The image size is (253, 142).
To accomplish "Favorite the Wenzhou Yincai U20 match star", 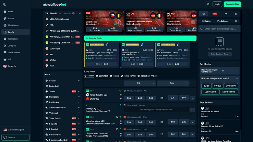I will 120,117.
